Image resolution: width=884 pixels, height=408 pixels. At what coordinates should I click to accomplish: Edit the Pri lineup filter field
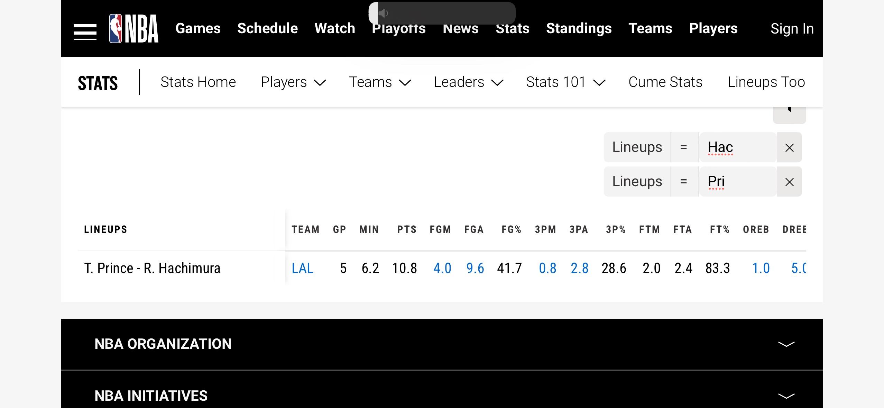point(737,182)
